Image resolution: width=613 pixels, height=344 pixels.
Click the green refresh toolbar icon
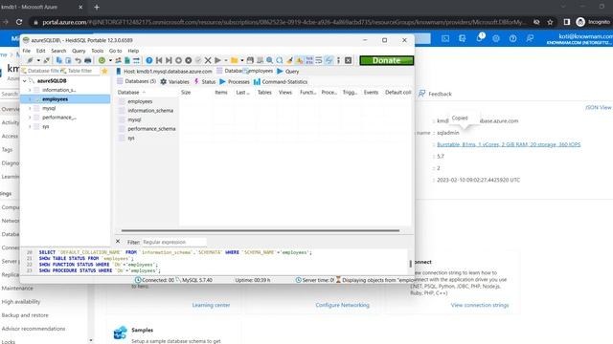[x=102, y=60]
